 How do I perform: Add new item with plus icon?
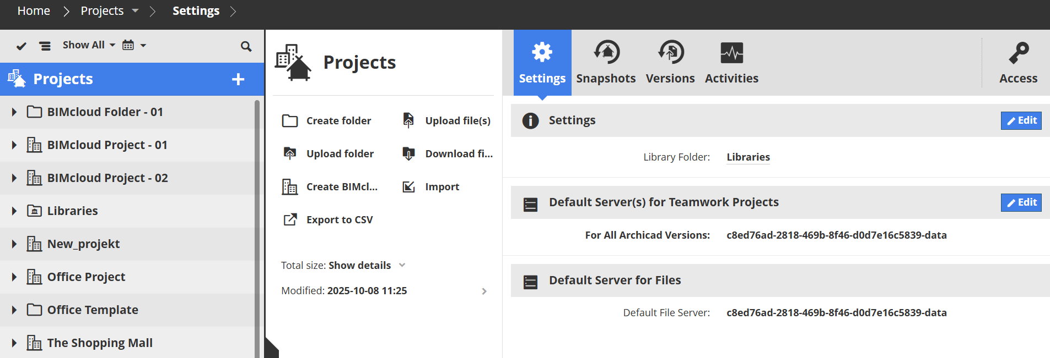point(238,79)
